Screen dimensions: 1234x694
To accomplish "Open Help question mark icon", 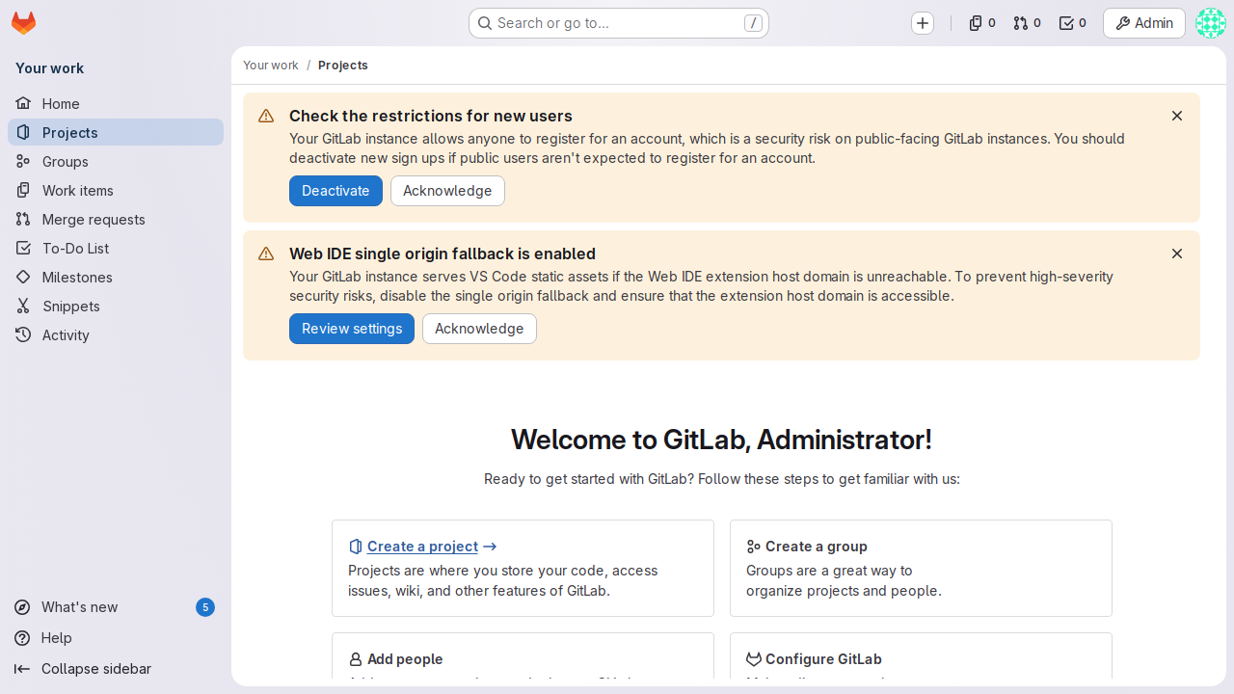I will pyautogui.click(x=22, y=638).
